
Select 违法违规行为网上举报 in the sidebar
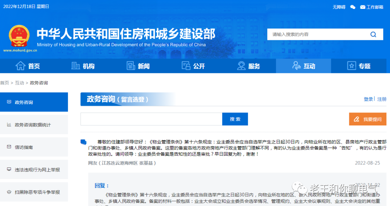(x=34, y=170)
